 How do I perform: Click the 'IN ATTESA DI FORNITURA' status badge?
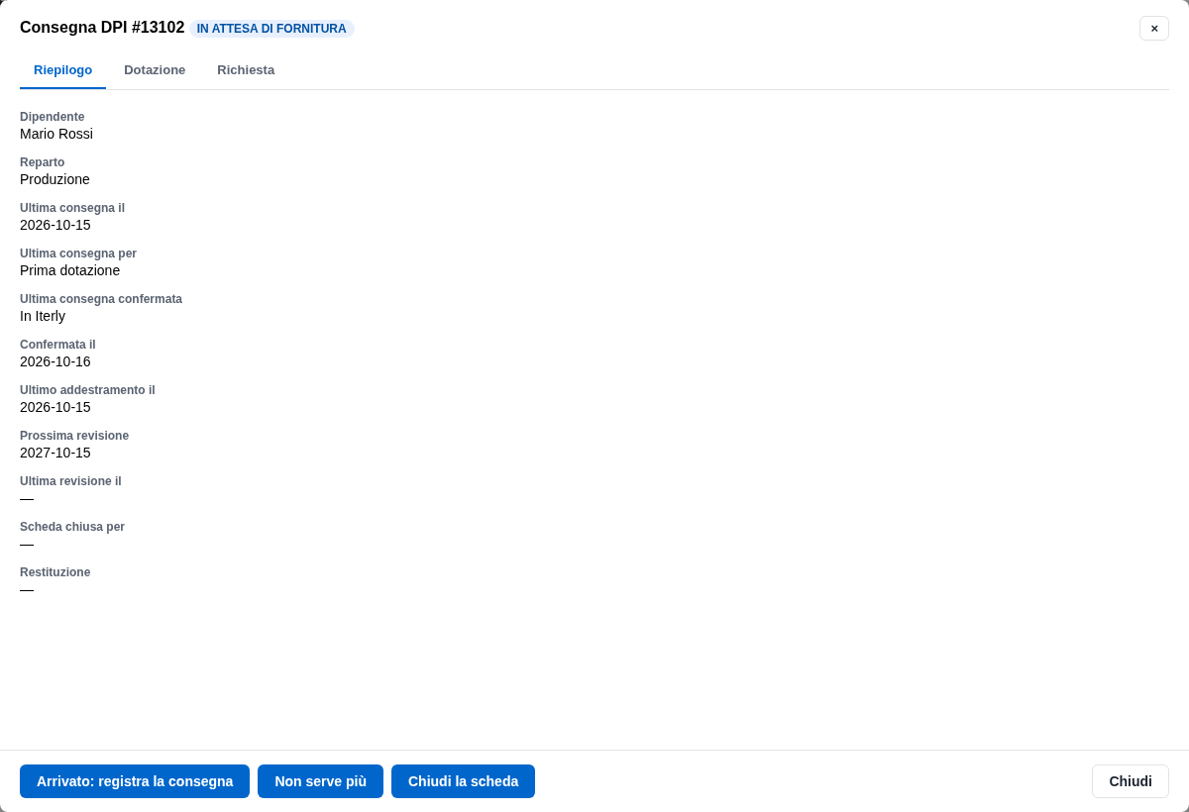pyautogui.click(x=271, y=29)
